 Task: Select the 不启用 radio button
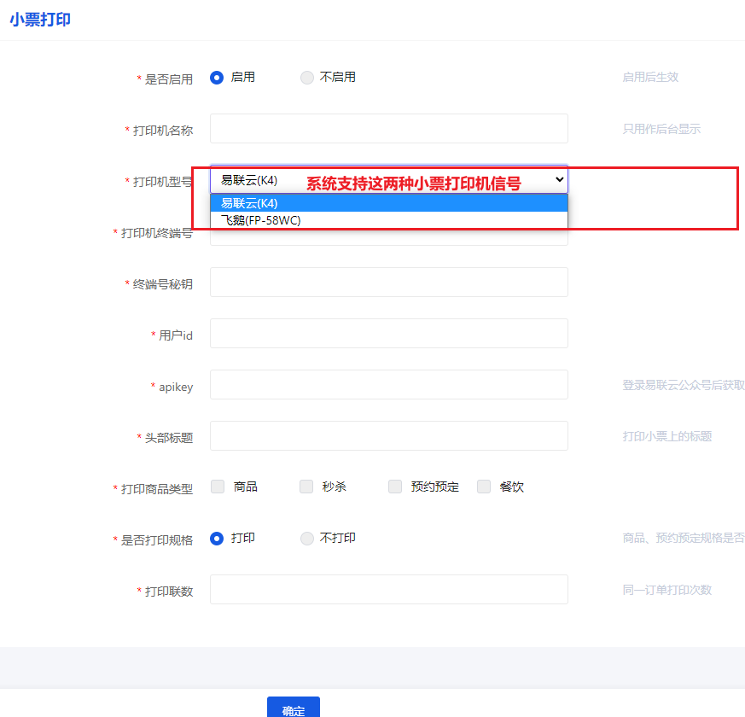(306, 77)
